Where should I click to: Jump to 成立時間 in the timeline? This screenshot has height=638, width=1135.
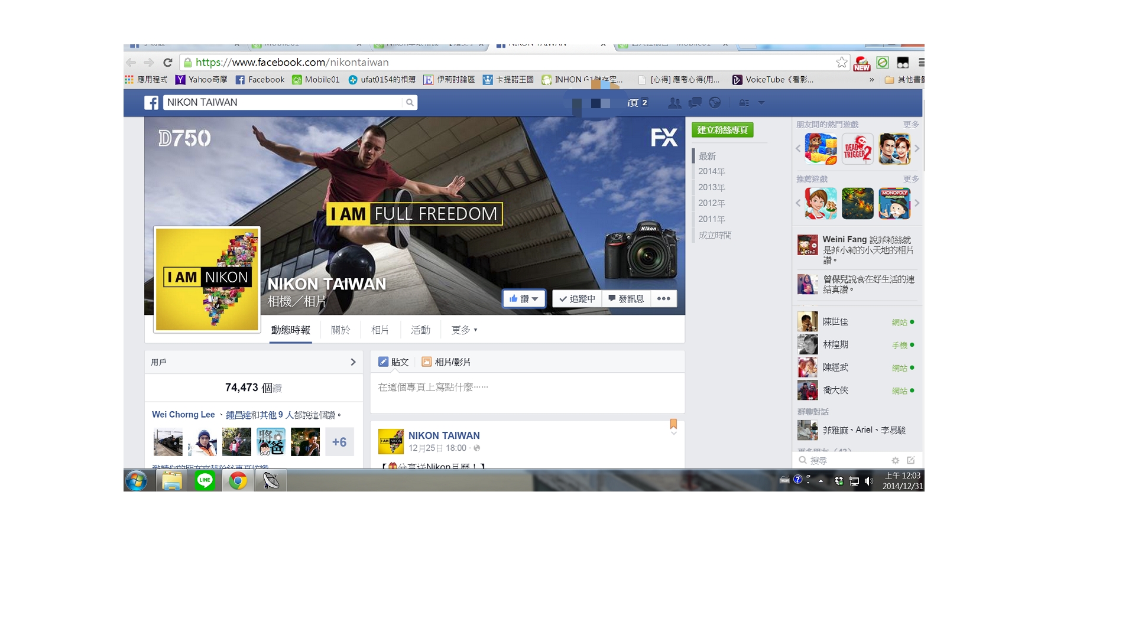715,235
